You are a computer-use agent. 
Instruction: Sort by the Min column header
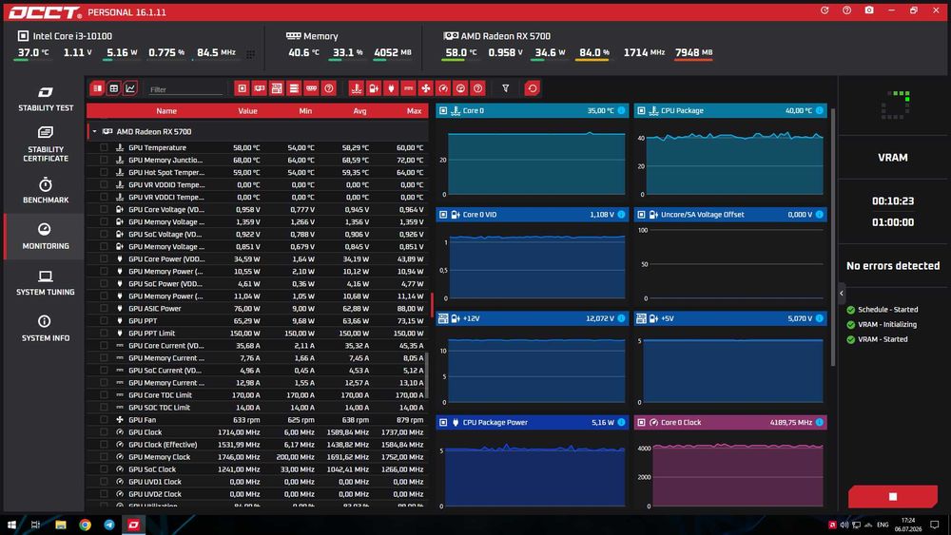tap(305, 111)
